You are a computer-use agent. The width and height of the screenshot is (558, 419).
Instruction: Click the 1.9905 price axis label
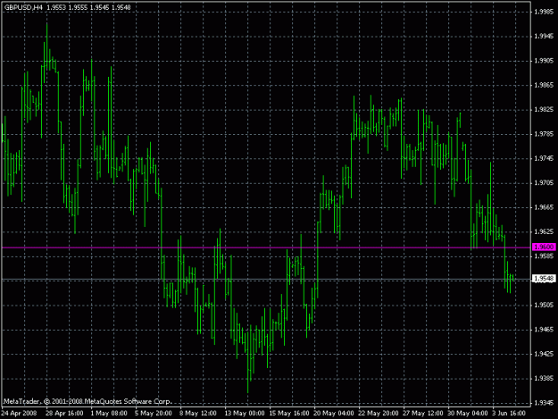click(544, 61)
